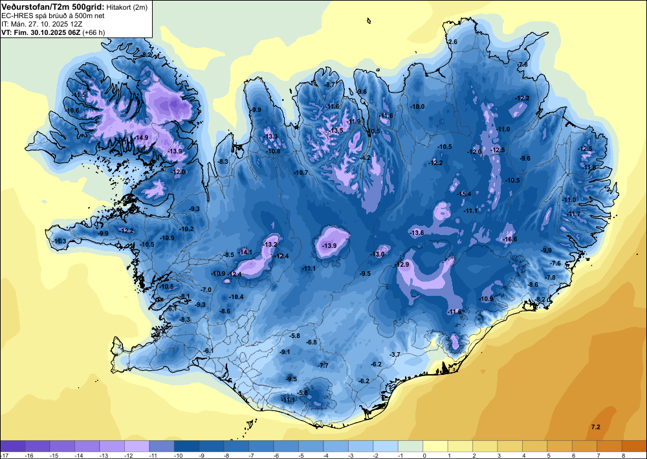Pick the -3.7 temperature label
Viewport: 647px width, 459px height.
(x=395, y=355)
